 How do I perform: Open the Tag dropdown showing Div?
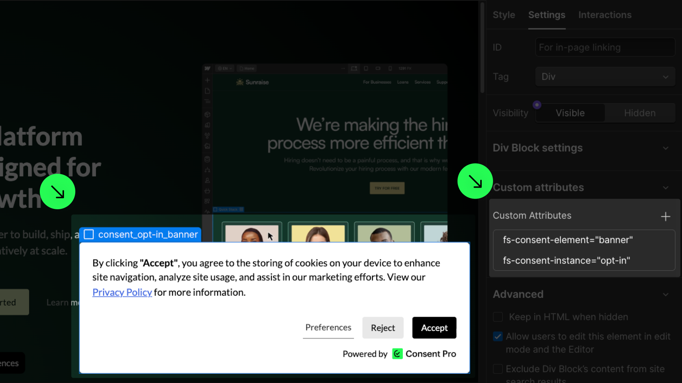click(x=605, y=77)
